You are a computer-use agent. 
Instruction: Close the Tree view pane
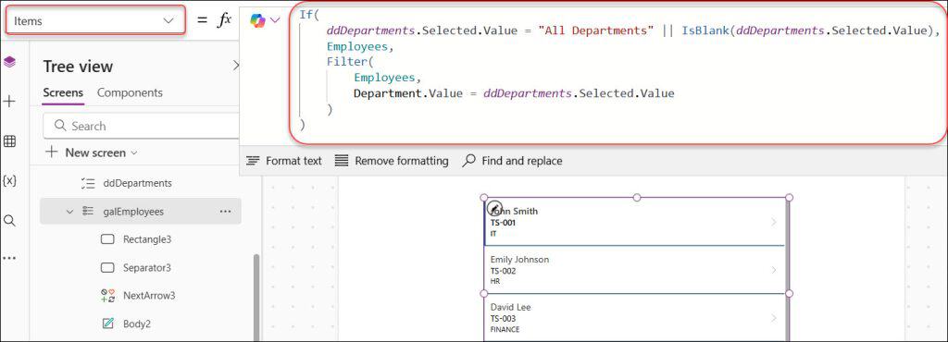(x=236, y=66)
